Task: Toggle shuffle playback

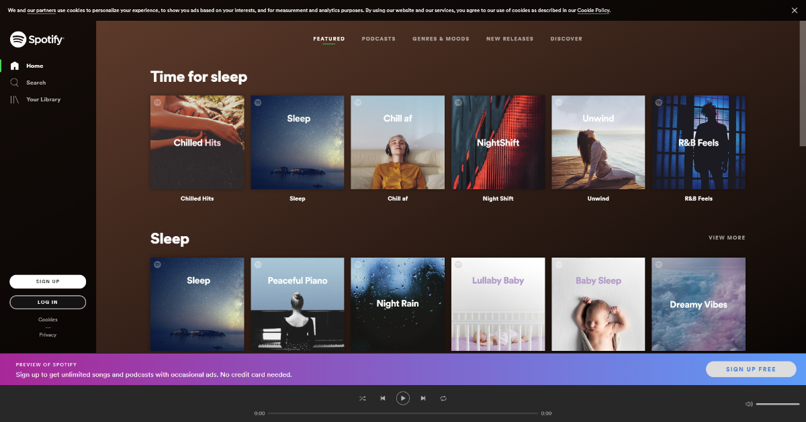Action: pos(363,399)
